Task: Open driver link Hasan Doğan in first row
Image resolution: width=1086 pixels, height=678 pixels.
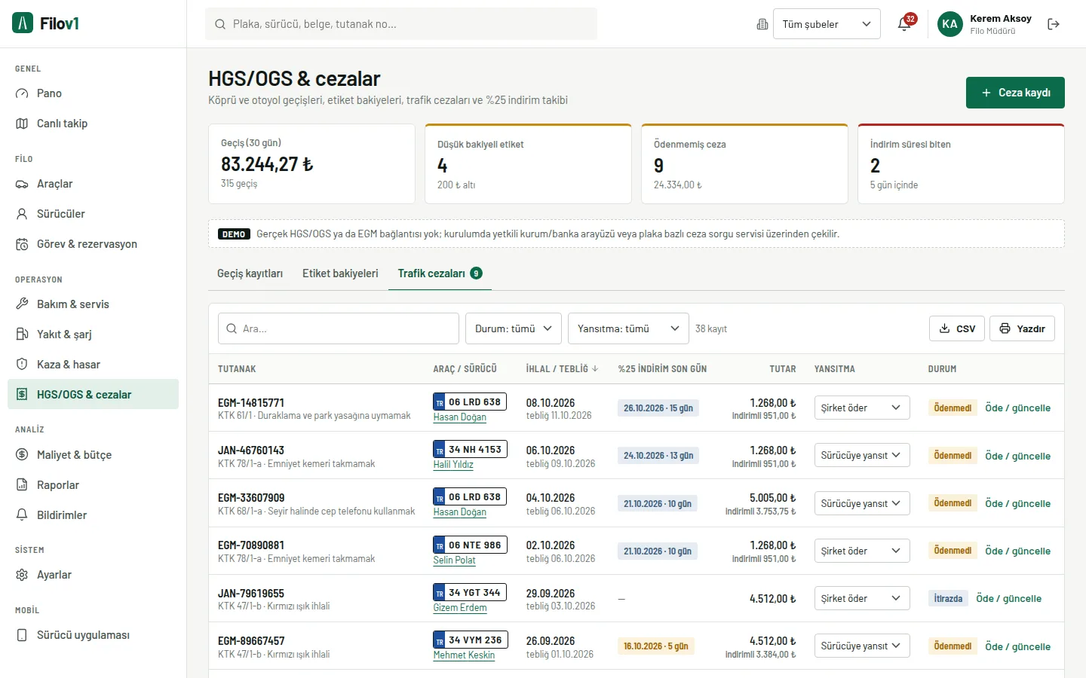Action: point(460,417)
